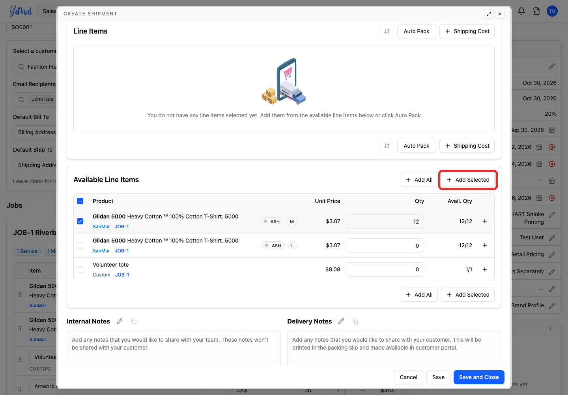Viewport: 568px width, 395px height.
Task: Cancel the shipment creation
Action: point(409,377)
